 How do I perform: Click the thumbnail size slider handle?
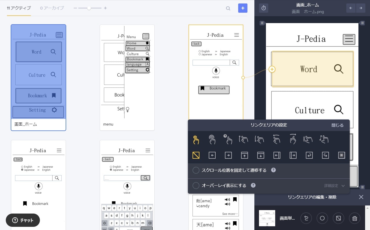[89, 8]
